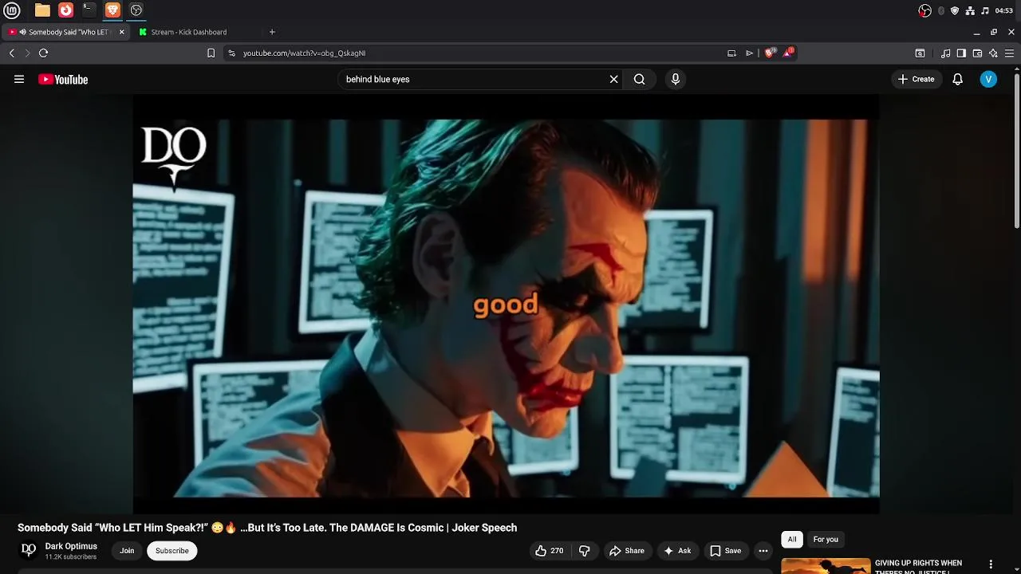The height and width of the screenshot is (574, 1021).
Task: Click the Ask AI button
Action: click(677, 551)
